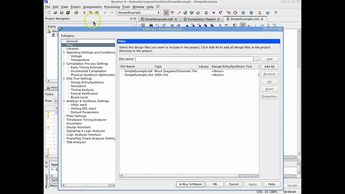Click the file list horizontal scrollbar
Image resolution: width=345 pixels, height=194 pixels.
pyautogui.click(x=189, y=176)
